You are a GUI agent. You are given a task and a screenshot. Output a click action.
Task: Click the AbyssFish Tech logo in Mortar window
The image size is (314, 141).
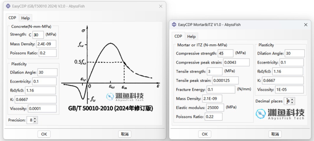[x=280, y=114]
